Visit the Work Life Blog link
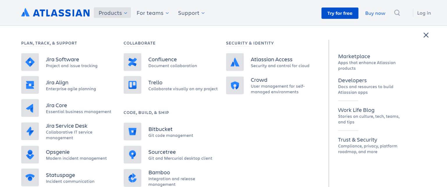The height and width of the screenshot is (187, 447). 356,110
